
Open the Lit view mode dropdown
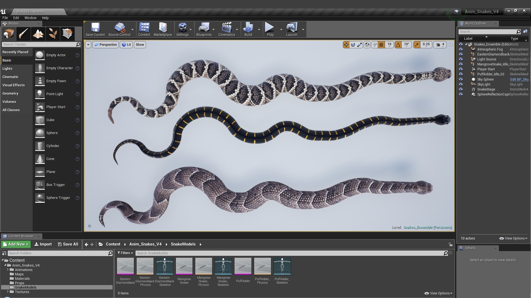126,45
